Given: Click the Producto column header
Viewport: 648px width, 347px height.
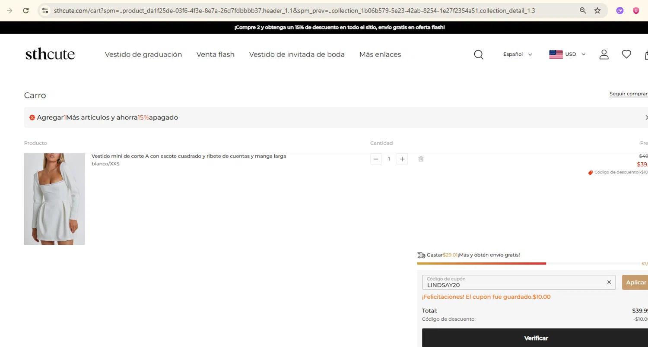Looking at the screenshot, I should coord(35,143).
